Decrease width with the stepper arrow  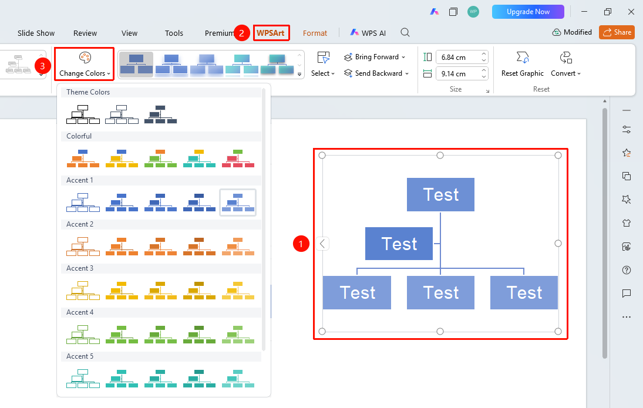pos(484,77)
